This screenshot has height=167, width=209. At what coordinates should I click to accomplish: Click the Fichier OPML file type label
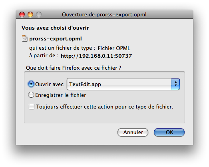pos(114,48)
